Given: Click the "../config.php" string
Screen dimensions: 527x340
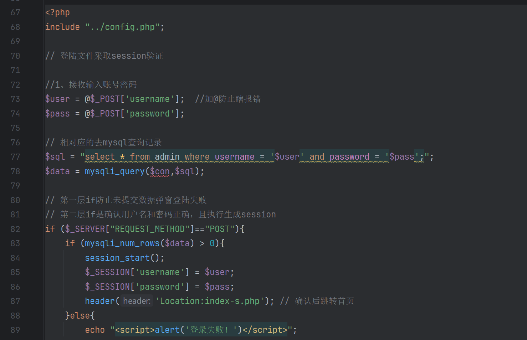Looking at the screenshot, I should (122, 27).
